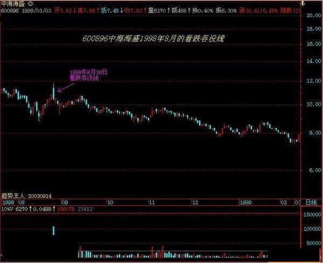The image size is (323, 263).
Task: Click the 1998 year marker on timeline
Action: tap(8, 202)
